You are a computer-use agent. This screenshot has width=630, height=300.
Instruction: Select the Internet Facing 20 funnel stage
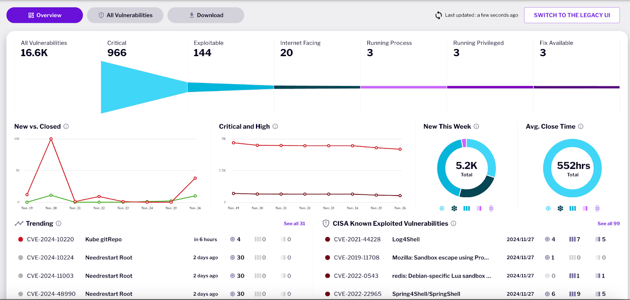(x=317, y=76)
